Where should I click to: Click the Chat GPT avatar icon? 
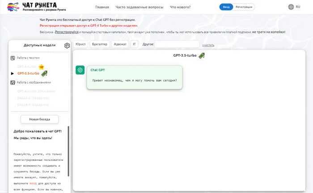click(80, 70)
